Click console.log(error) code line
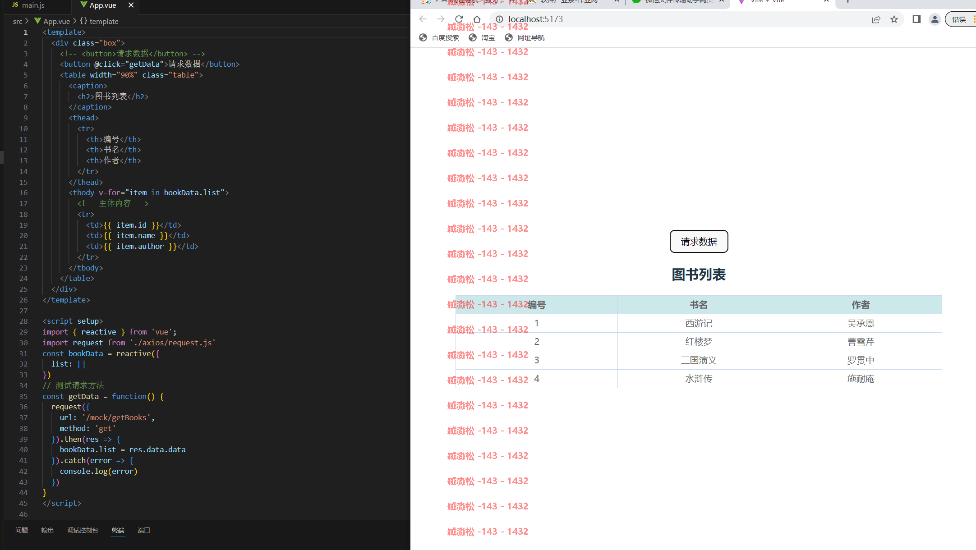 [x=98, y=471]
